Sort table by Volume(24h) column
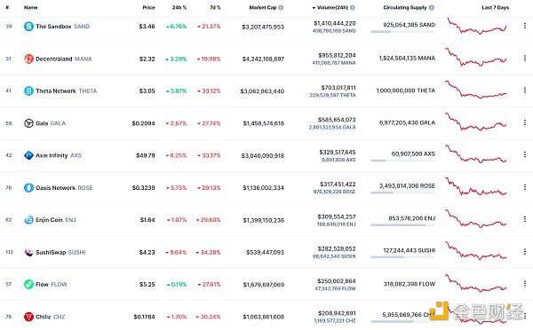This screenshot has width=533, height=330. [332, 7]
